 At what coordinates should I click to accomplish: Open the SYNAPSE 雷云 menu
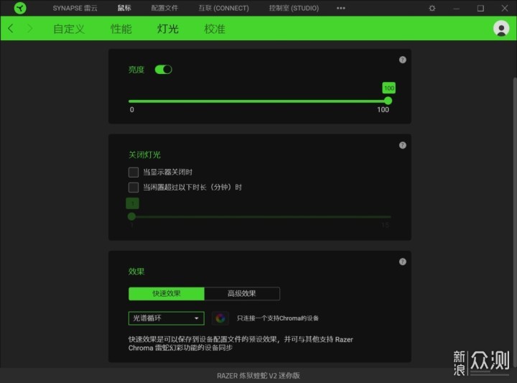point(75,8)
